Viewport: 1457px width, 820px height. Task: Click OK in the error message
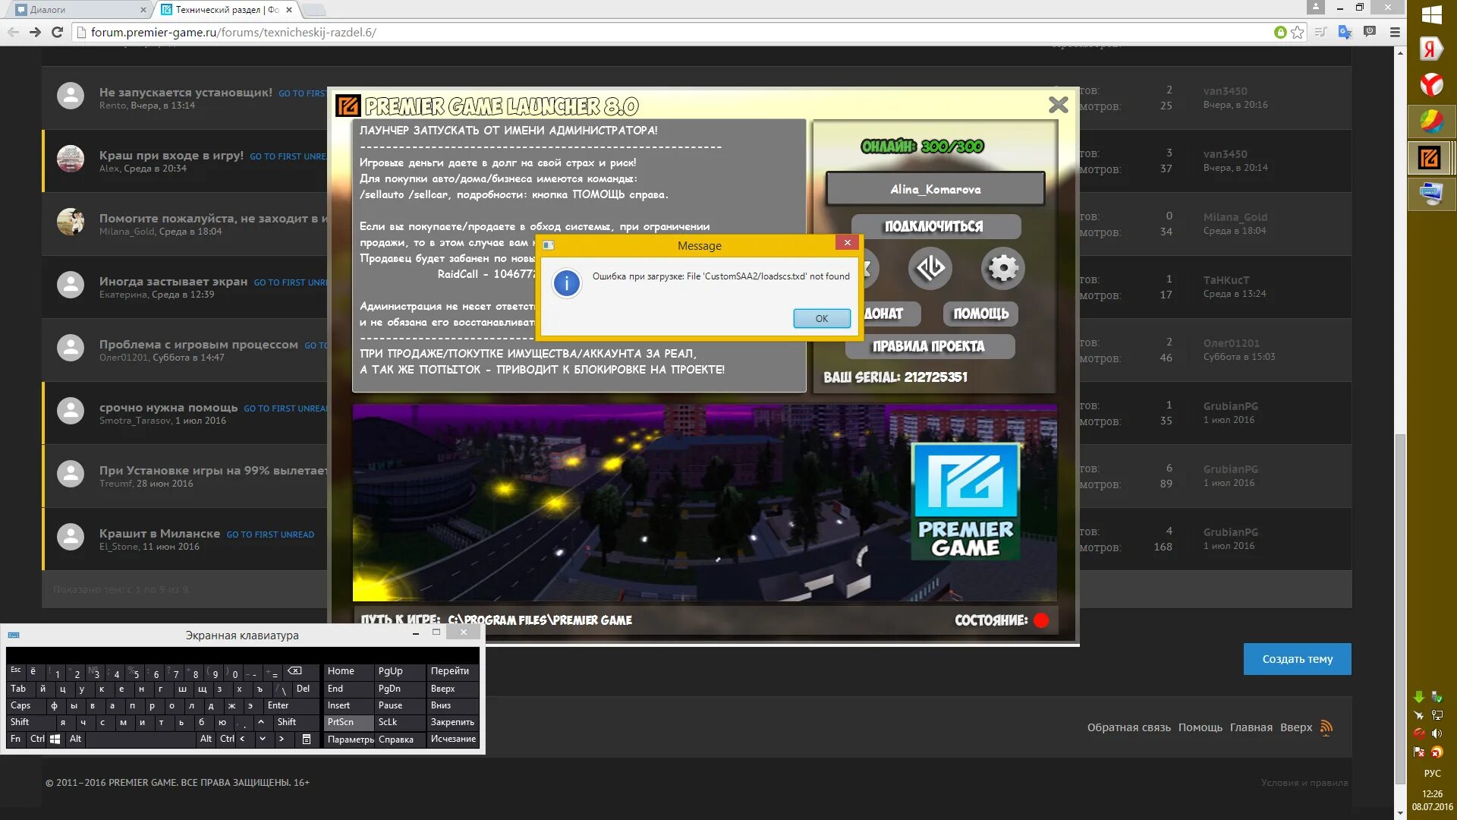pos(821,318)
